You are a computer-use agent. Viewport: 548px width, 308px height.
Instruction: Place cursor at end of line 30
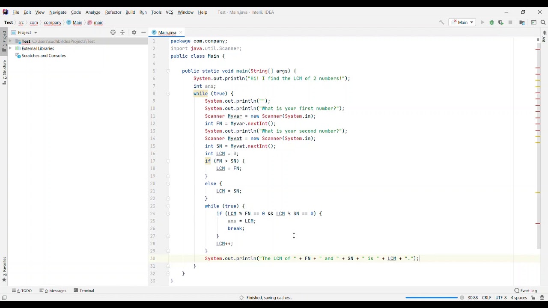pos(419,258)
